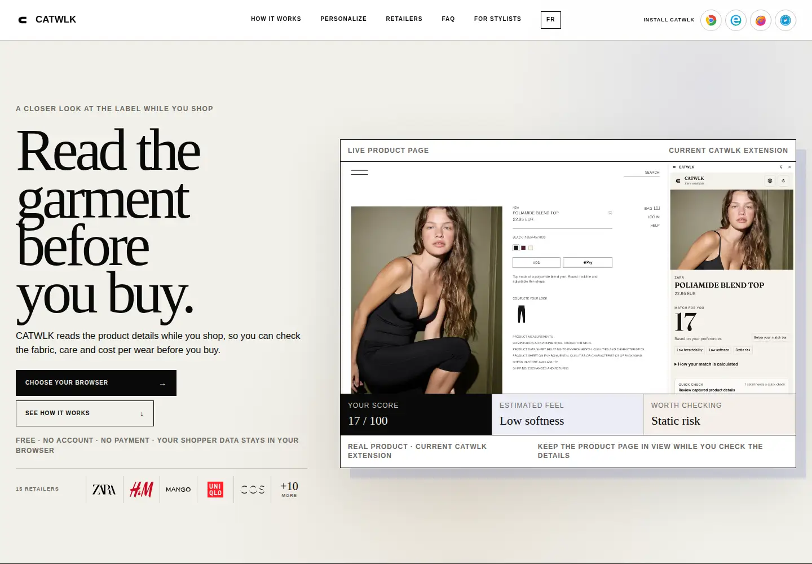Viewport: 812px width, 564px height.
Task: Select the burgundy color swatch
Action: (523, 248)
